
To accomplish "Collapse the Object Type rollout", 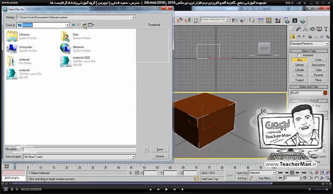I will click(x=309, y=51).
